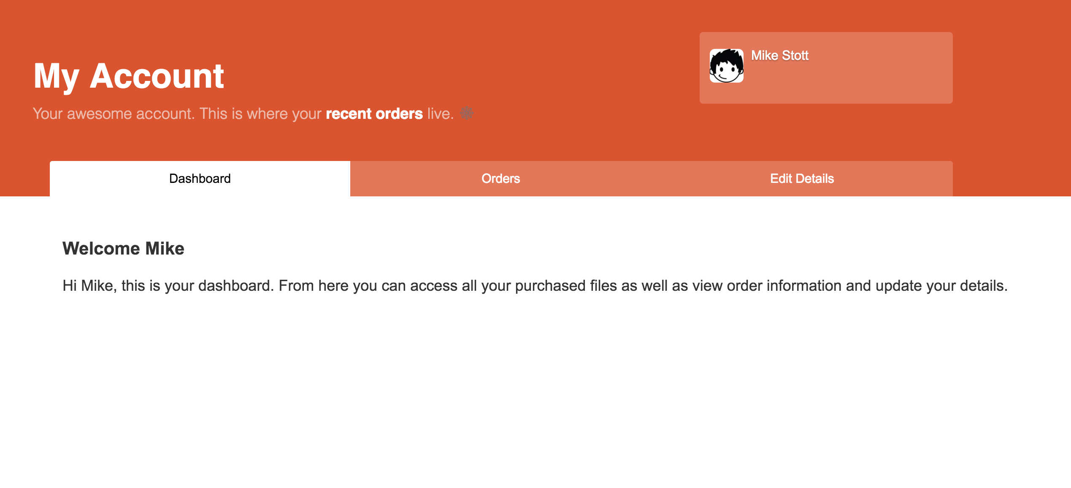Screen dimensions: 1071x488
Task: Click the "Welcome Mike" heading
Action: tap(123, 249)
